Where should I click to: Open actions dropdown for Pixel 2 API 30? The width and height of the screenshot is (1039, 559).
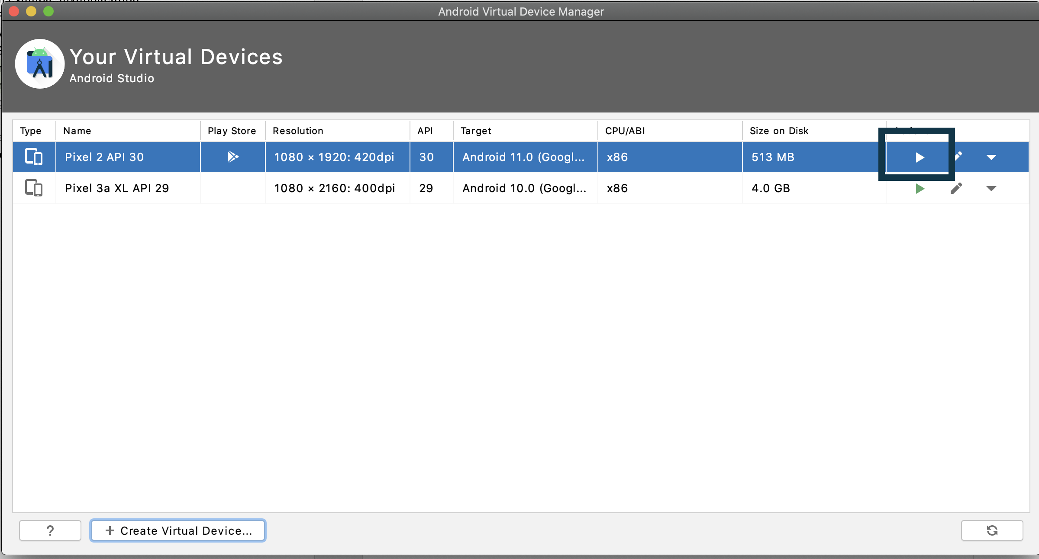[991, 157]
